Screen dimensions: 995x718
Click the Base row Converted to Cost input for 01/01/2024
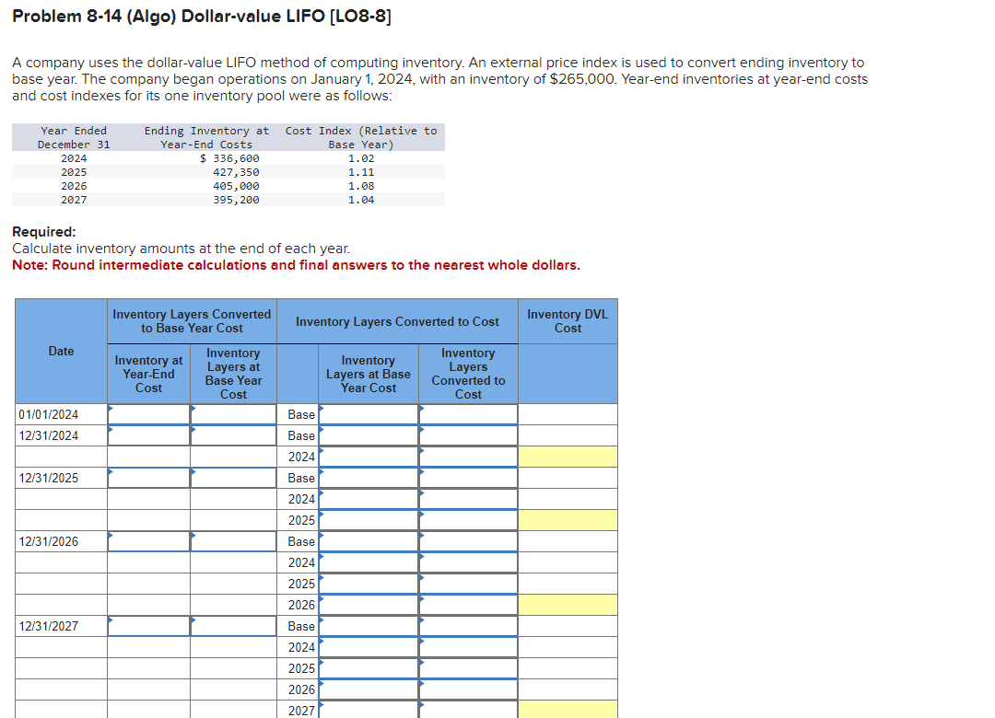tap(468, 414)
